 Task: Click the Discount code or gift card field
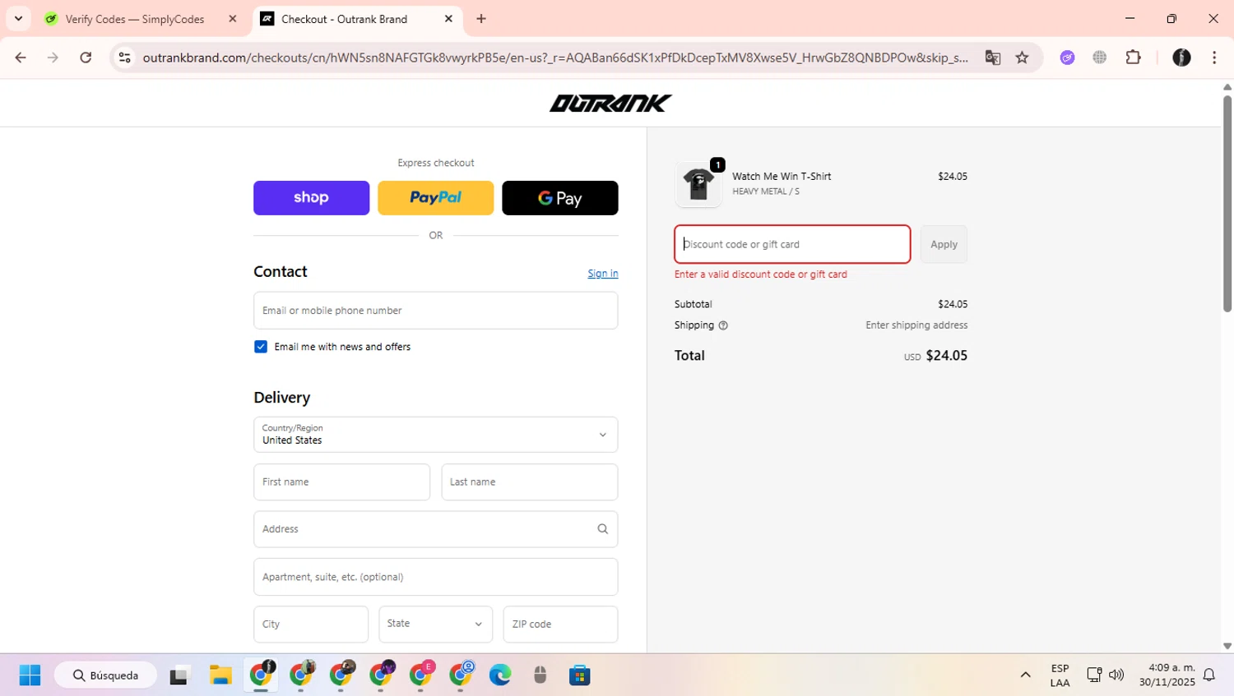point(792,244)
